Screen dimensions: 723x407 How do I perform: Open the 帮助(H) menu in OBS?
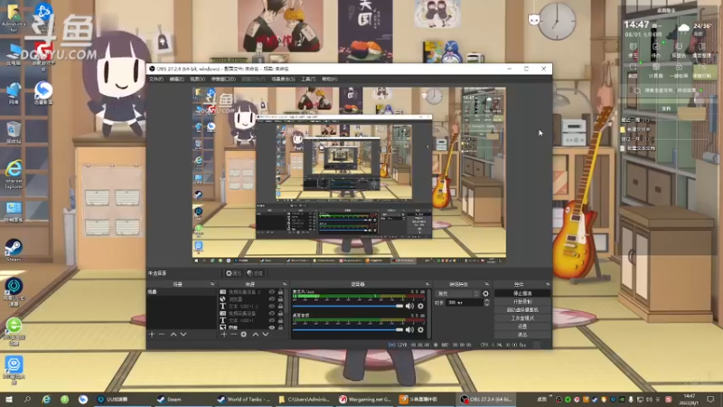329,79
